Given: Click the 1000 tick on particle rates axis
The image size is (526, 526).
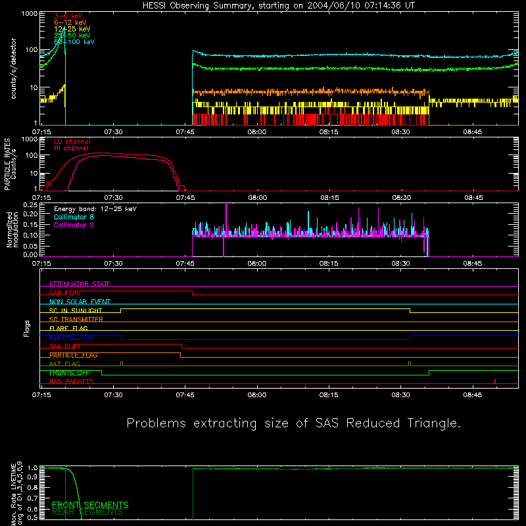Looking at the screenshot, I should click(29, 139).
